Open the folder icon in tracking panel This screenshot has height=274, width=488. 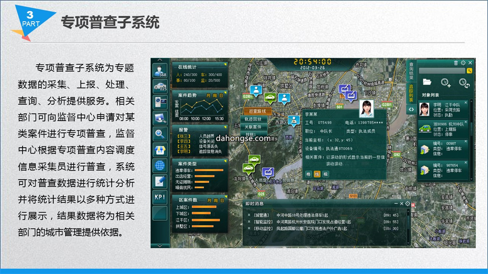click(x=427, y=82)
